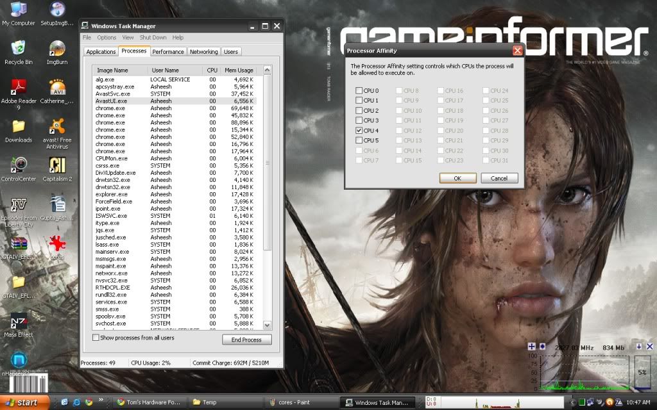
Task: Select the Capitalism 2 game icon
Action: [x=57, y=169]
